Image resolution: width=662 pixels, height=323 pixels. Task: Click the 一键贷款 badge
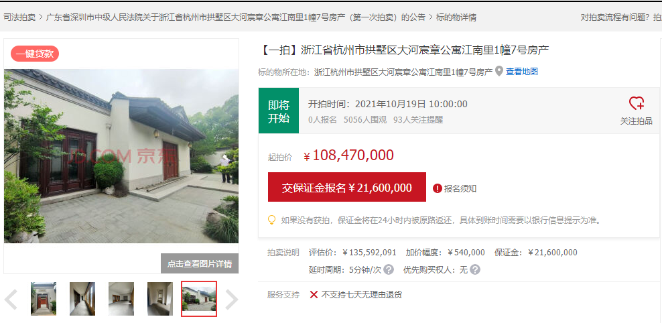click(x=35, y=54)
